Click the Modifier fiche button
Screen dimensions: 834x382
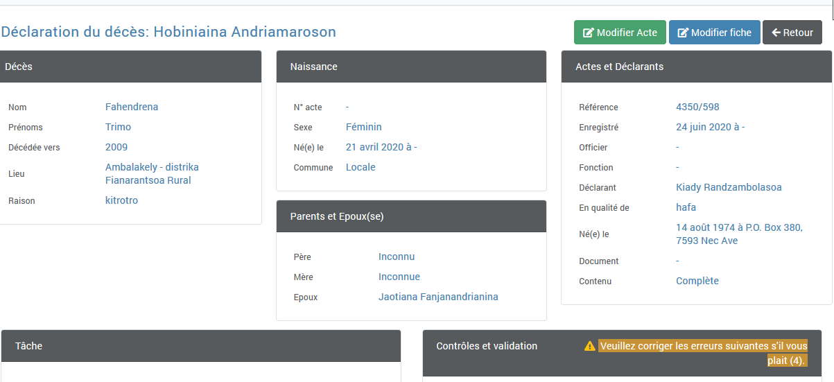(x=714, y=33)
